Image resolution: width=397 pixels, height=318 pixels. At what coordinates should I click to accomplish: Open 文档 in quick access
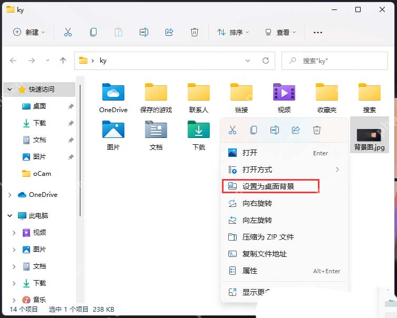34,140
